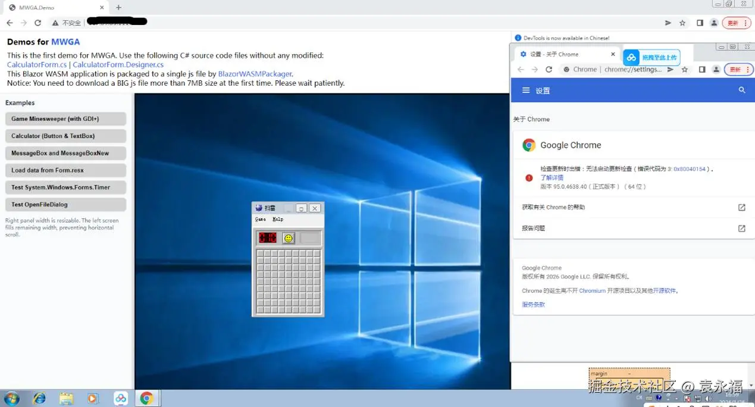Screen dimensions: 755x407
Task: Bookmark the settings page with star icon
Action: [685, 70]
